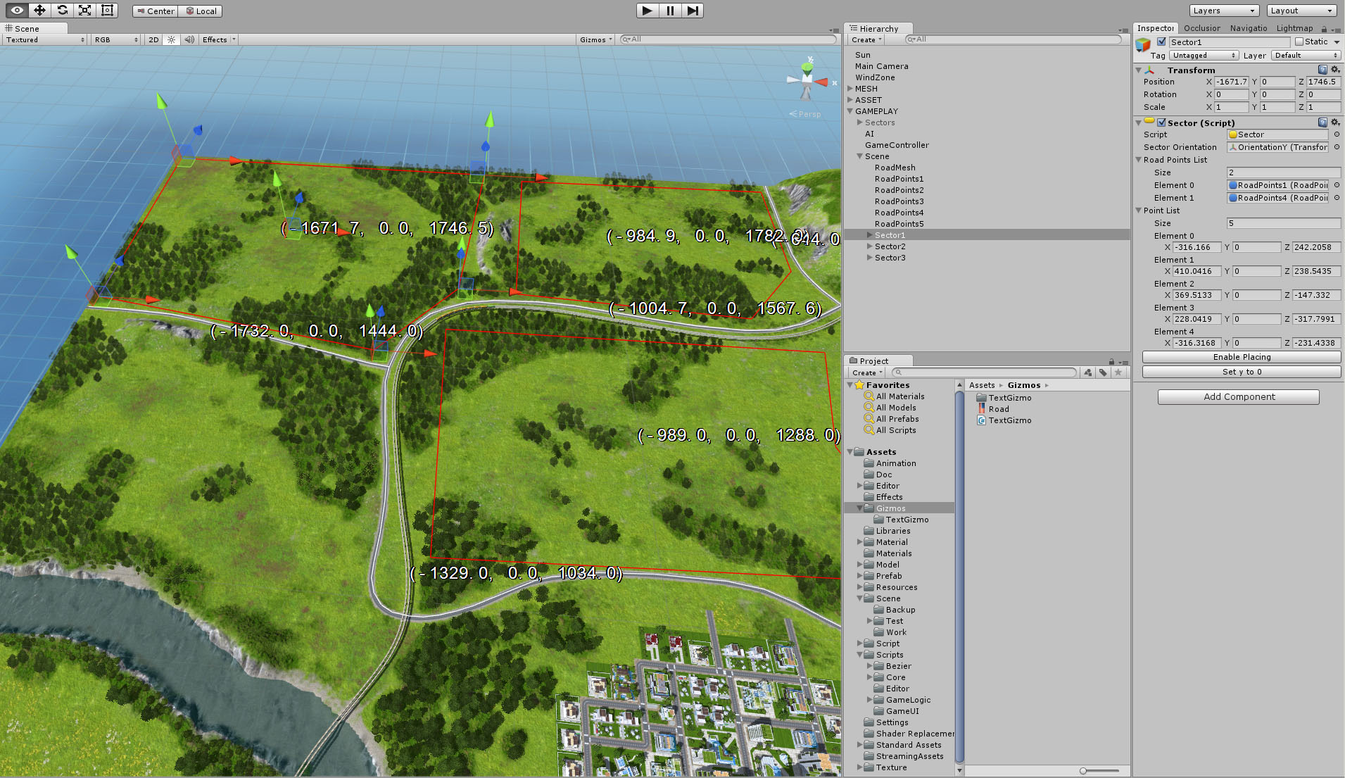
Task: Open the scene Effects dropdown
Action: click(x=219, y=39)
